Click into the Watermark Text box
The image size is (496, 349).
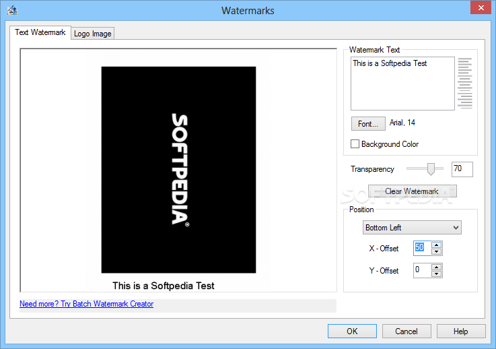[x=402, y=84]
